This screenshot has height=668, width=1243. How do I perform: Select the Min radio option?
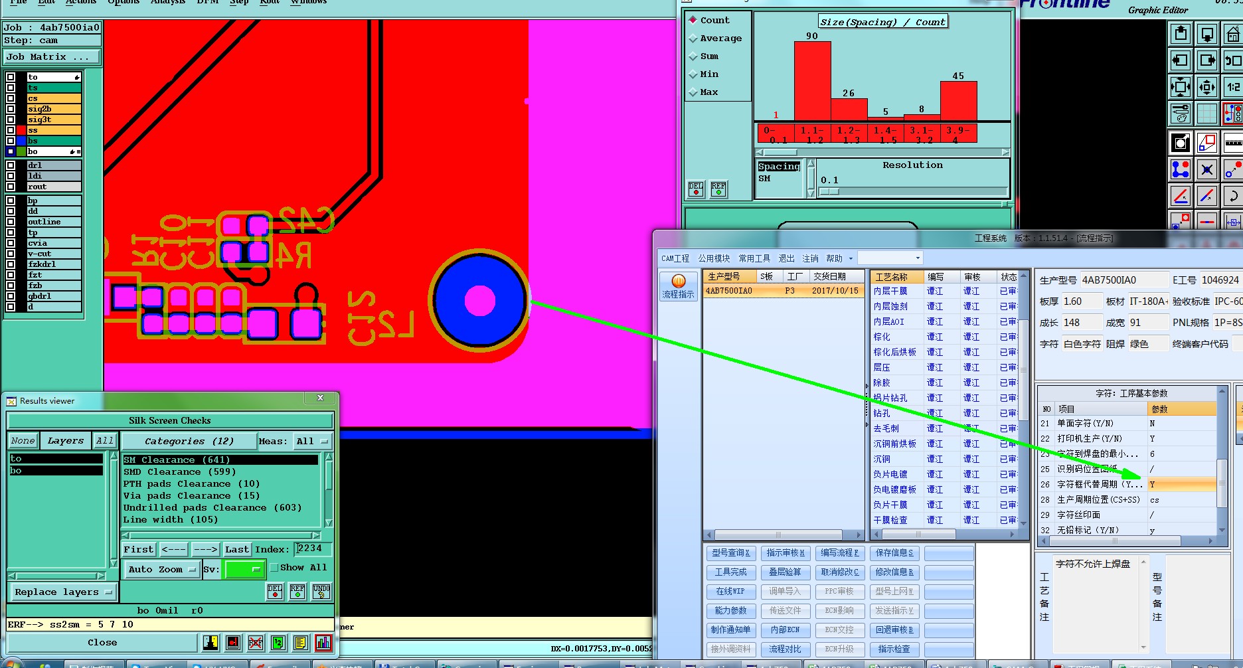click(693, 74)
